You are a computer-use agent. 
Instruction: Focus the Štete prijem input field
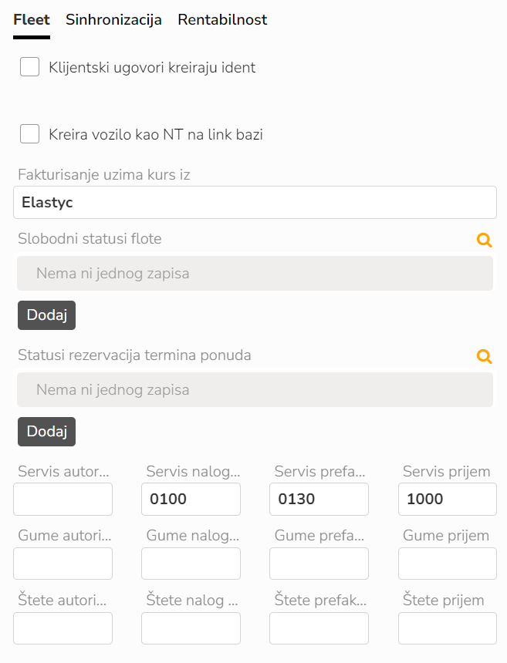(x=447, y=628)
